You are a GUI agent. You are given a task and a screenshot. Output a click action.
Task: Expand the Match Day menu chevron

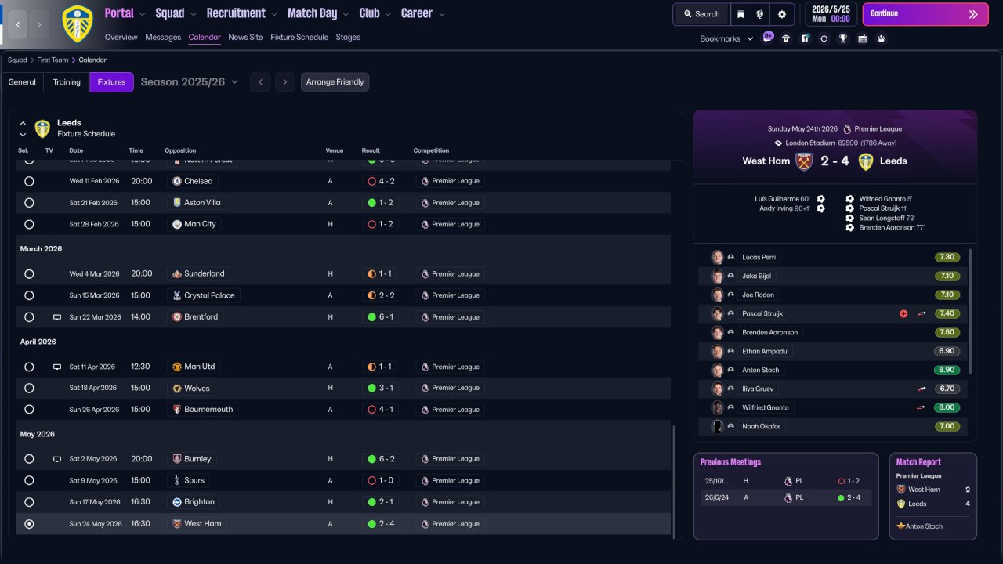345,14
